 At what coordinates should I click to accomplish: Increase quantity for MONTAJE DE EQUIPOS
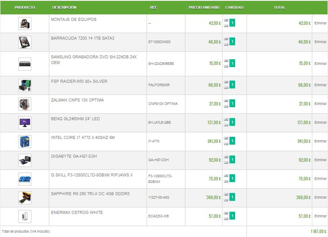click(x=226, y=20)
